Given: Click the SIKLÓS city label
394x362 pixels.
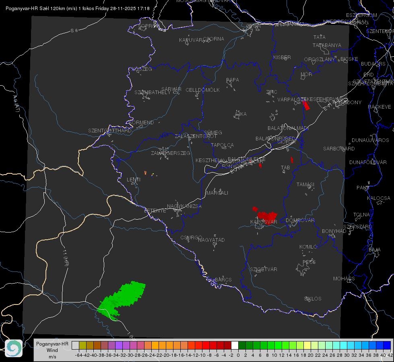Looking at the screenshot, I should click(313, 299).
